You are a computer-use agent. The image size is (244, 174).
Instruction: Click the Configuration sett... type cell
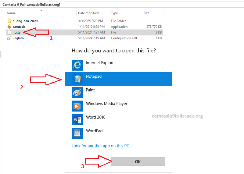click(125, 38)
